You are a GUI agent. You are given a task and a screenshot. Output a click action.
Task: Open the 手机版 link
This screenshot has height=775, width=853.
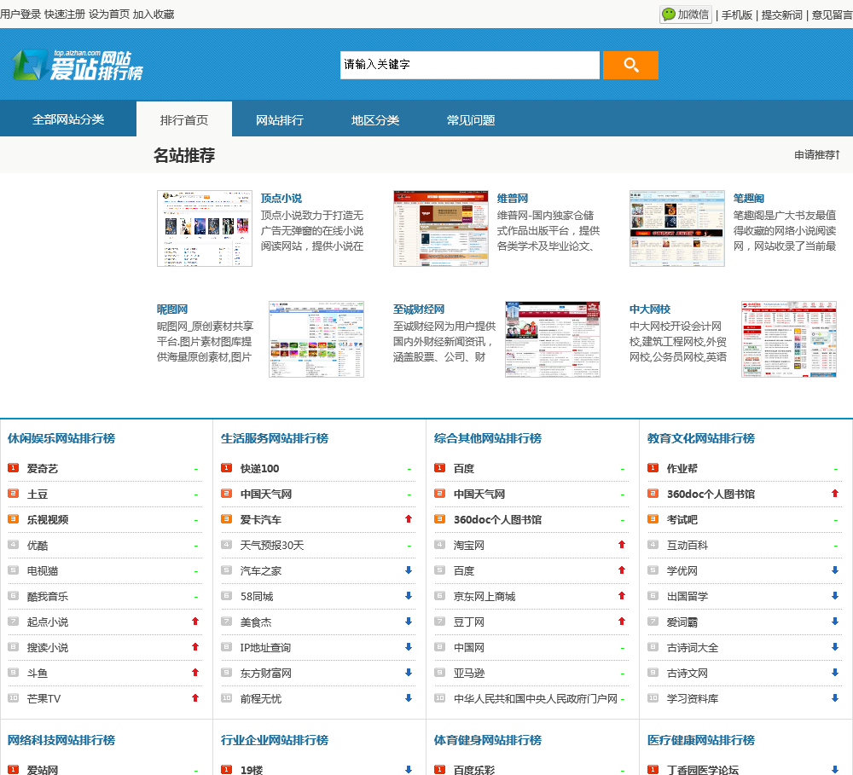737,15
